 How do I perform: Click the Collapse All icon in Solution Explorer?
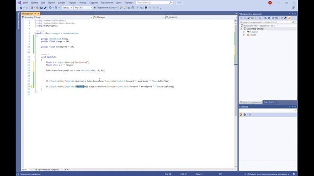[x=273, y=18]
